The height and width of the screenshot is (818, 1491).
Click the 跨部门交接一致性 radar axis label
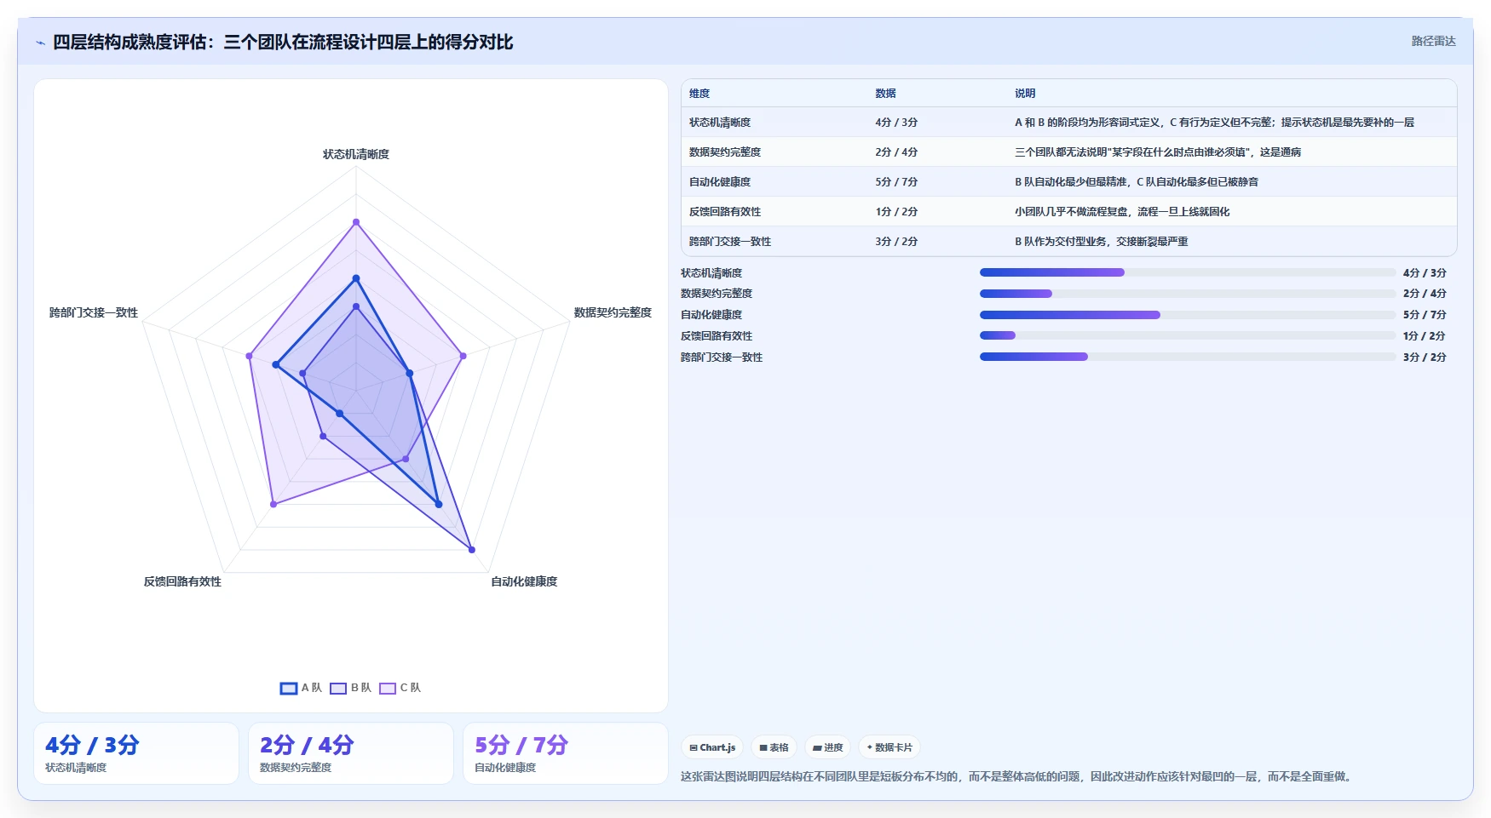pyautogui.click(x=94, y=312)
